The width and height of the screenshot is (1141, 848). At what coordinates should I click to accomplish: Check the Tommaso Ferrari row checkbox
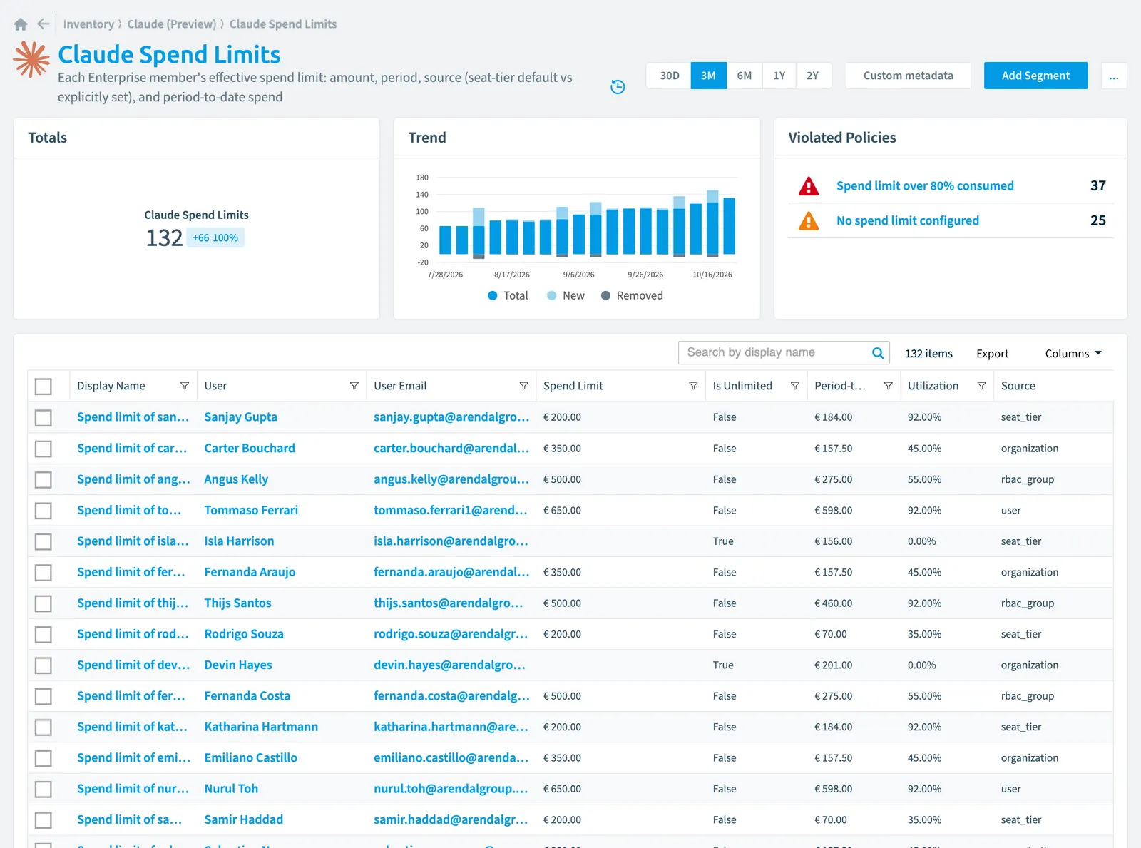click(44, 511)
